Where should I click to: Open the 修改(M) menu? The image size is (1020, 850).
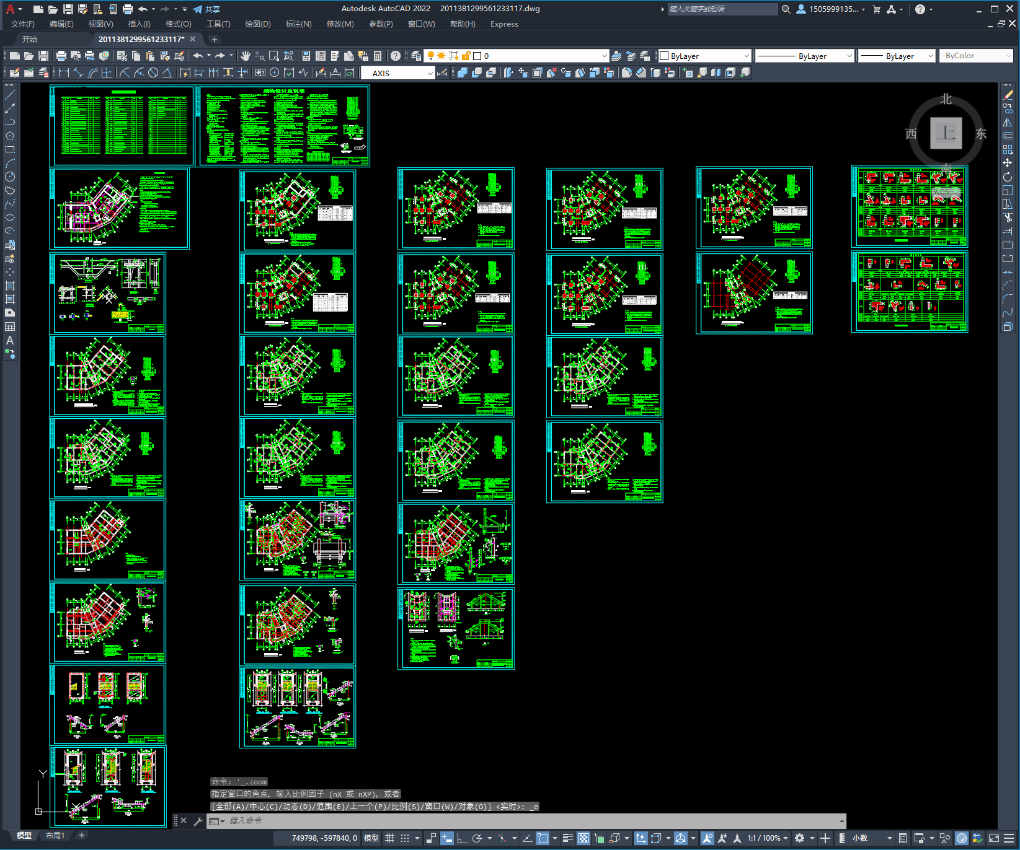pyautogui.click(x=340, y=24)
